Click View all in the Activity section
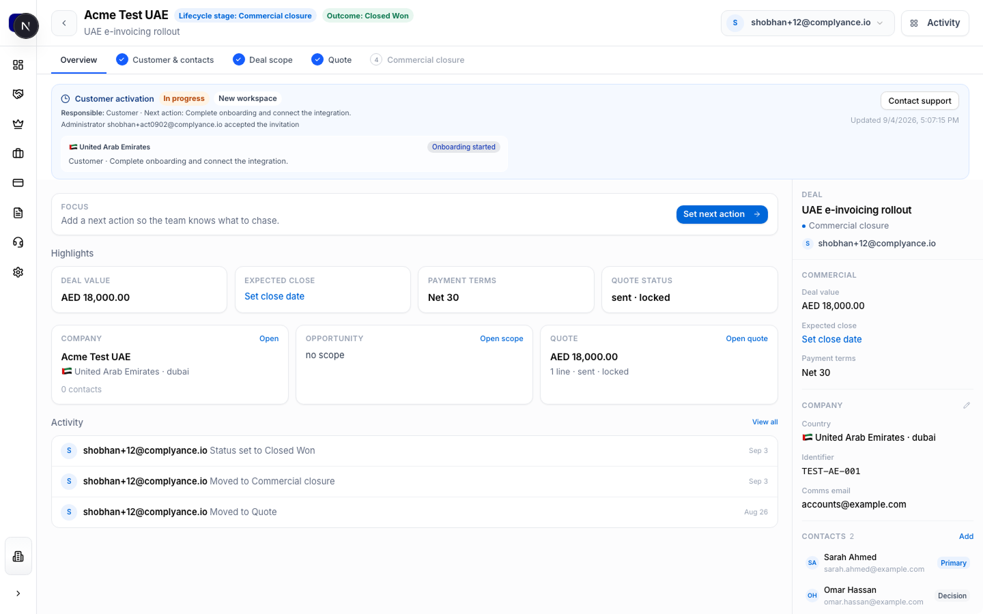Screen dimensions: 983x614 (765, 422)
